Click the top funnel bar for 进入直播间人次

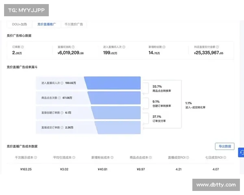[112, 83]
